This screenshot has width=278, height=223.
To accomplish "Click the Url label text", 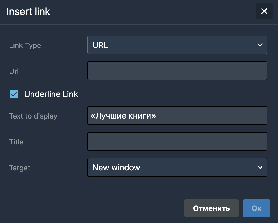I will click(14, 71).
